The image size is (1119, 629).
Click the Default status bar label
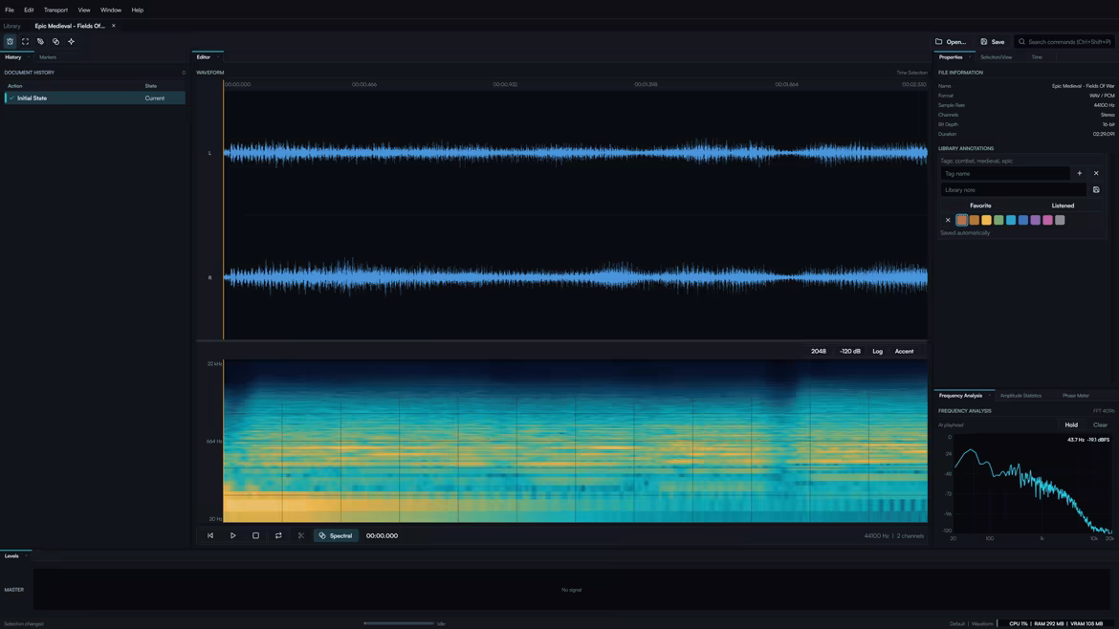957,624
